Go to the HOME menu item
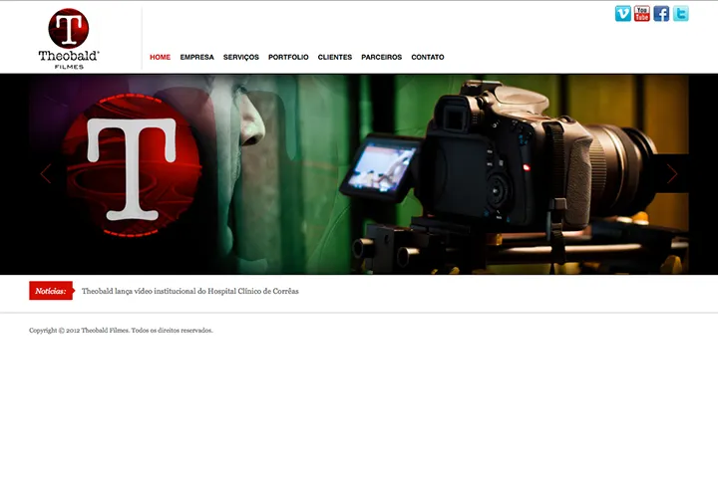This screenshot has height=494, width=718. [160, 57]
